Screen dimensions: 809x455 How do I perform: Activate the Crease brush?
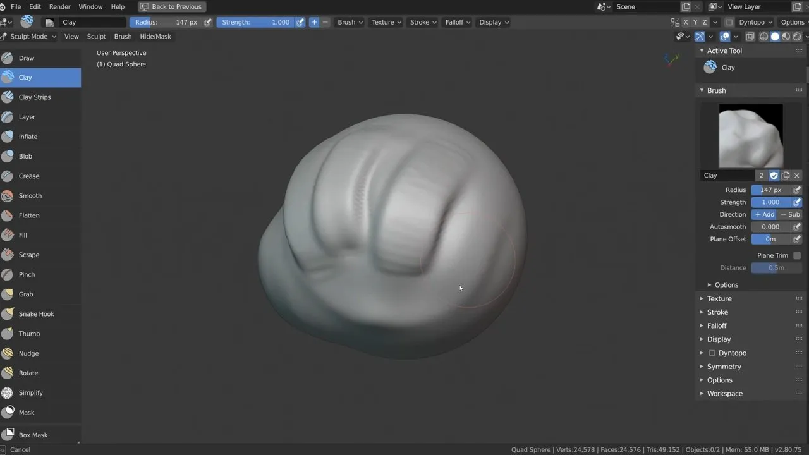point(40,176)
